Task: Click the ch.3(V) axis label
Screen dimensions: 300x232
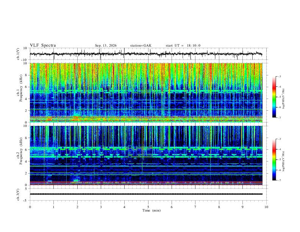Action: 18,194
